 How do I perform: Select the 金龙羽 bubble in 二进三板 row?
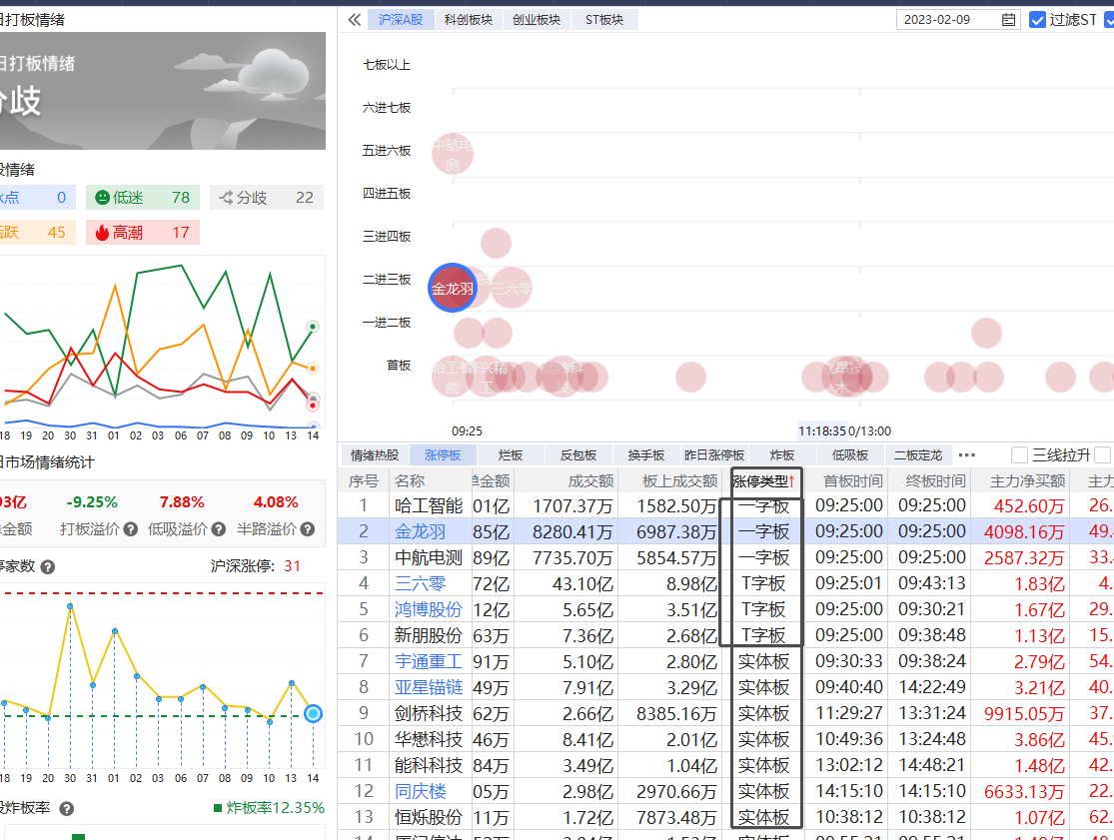[453, 288]
